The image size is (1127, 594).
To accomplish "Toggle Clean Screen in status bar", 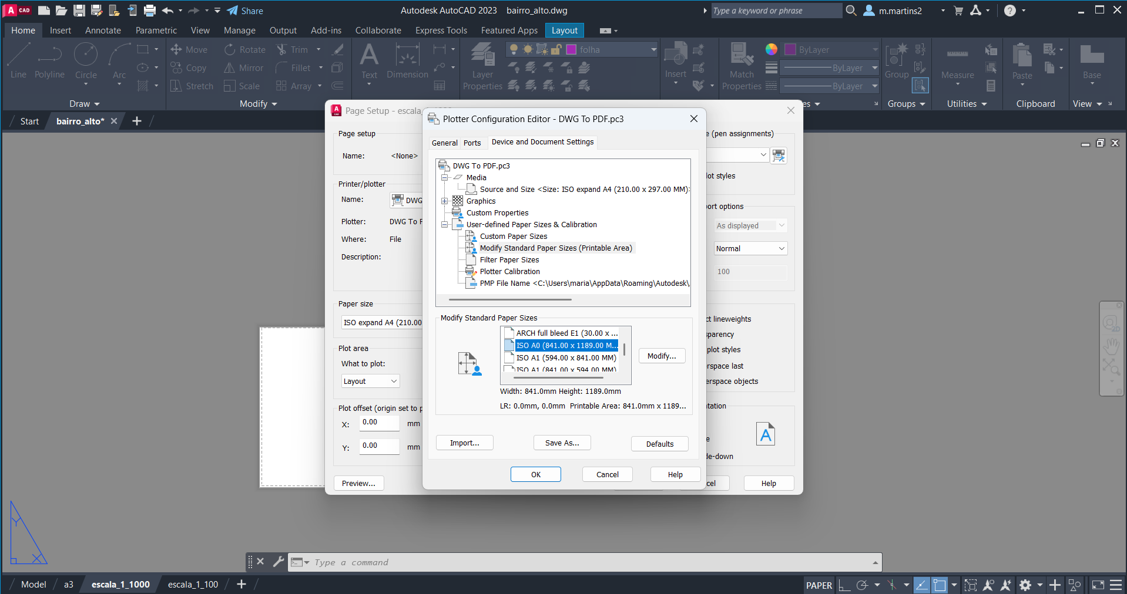I will point(1098,585).
